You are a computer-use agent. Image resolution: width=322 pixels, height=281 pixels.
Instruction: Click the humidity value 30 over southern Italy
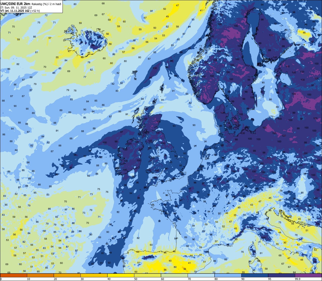click(285, 242)
